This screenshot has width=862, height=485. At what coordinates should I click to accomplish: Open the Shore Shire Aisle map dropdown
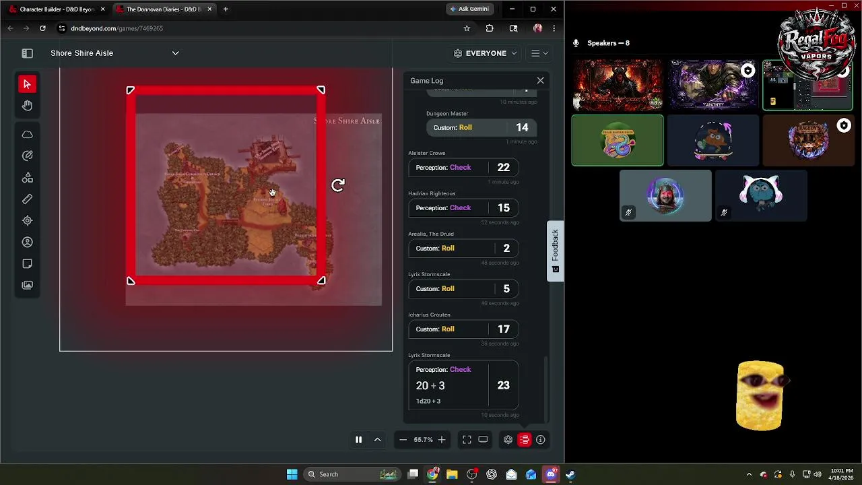[175, 53]
